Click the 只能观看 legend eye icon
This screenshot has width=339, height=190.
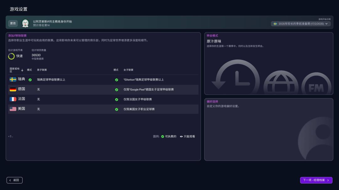pos(181,137)
